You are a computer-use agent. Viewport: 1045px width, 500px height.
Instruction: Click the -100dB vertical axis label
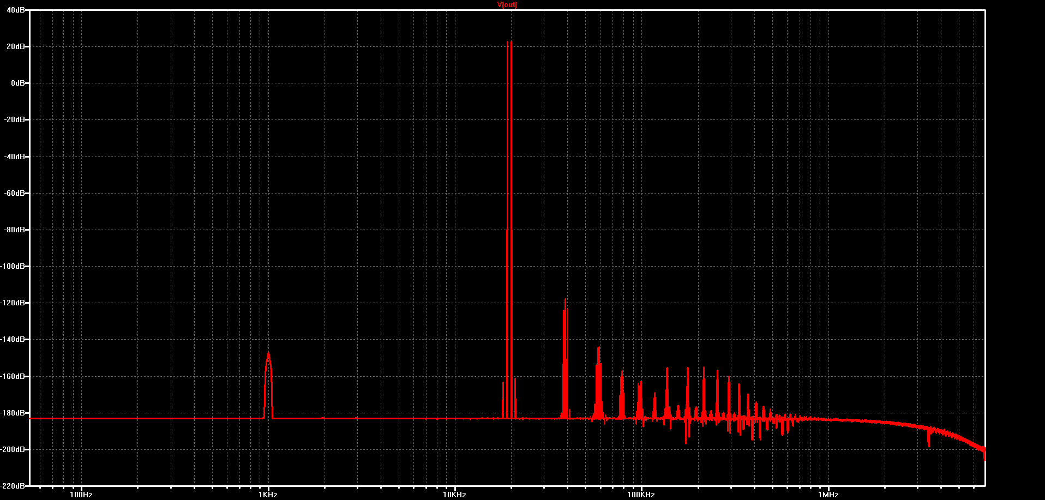click(x=13, y=266)
